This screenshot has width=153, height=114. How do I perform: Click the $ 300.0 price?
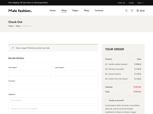[x=138, y=64]
